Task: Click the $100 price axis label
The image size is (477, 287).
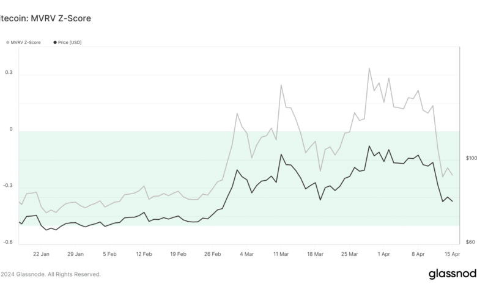Action: pos(471,159)
